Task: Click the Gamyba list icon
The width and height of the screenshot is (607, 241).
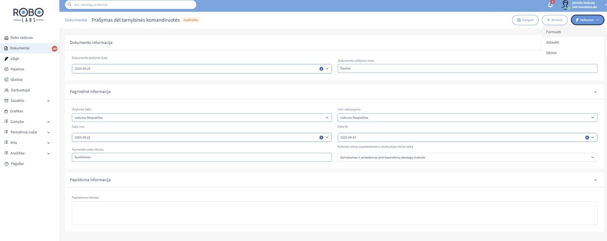Action: pos(6,121)
